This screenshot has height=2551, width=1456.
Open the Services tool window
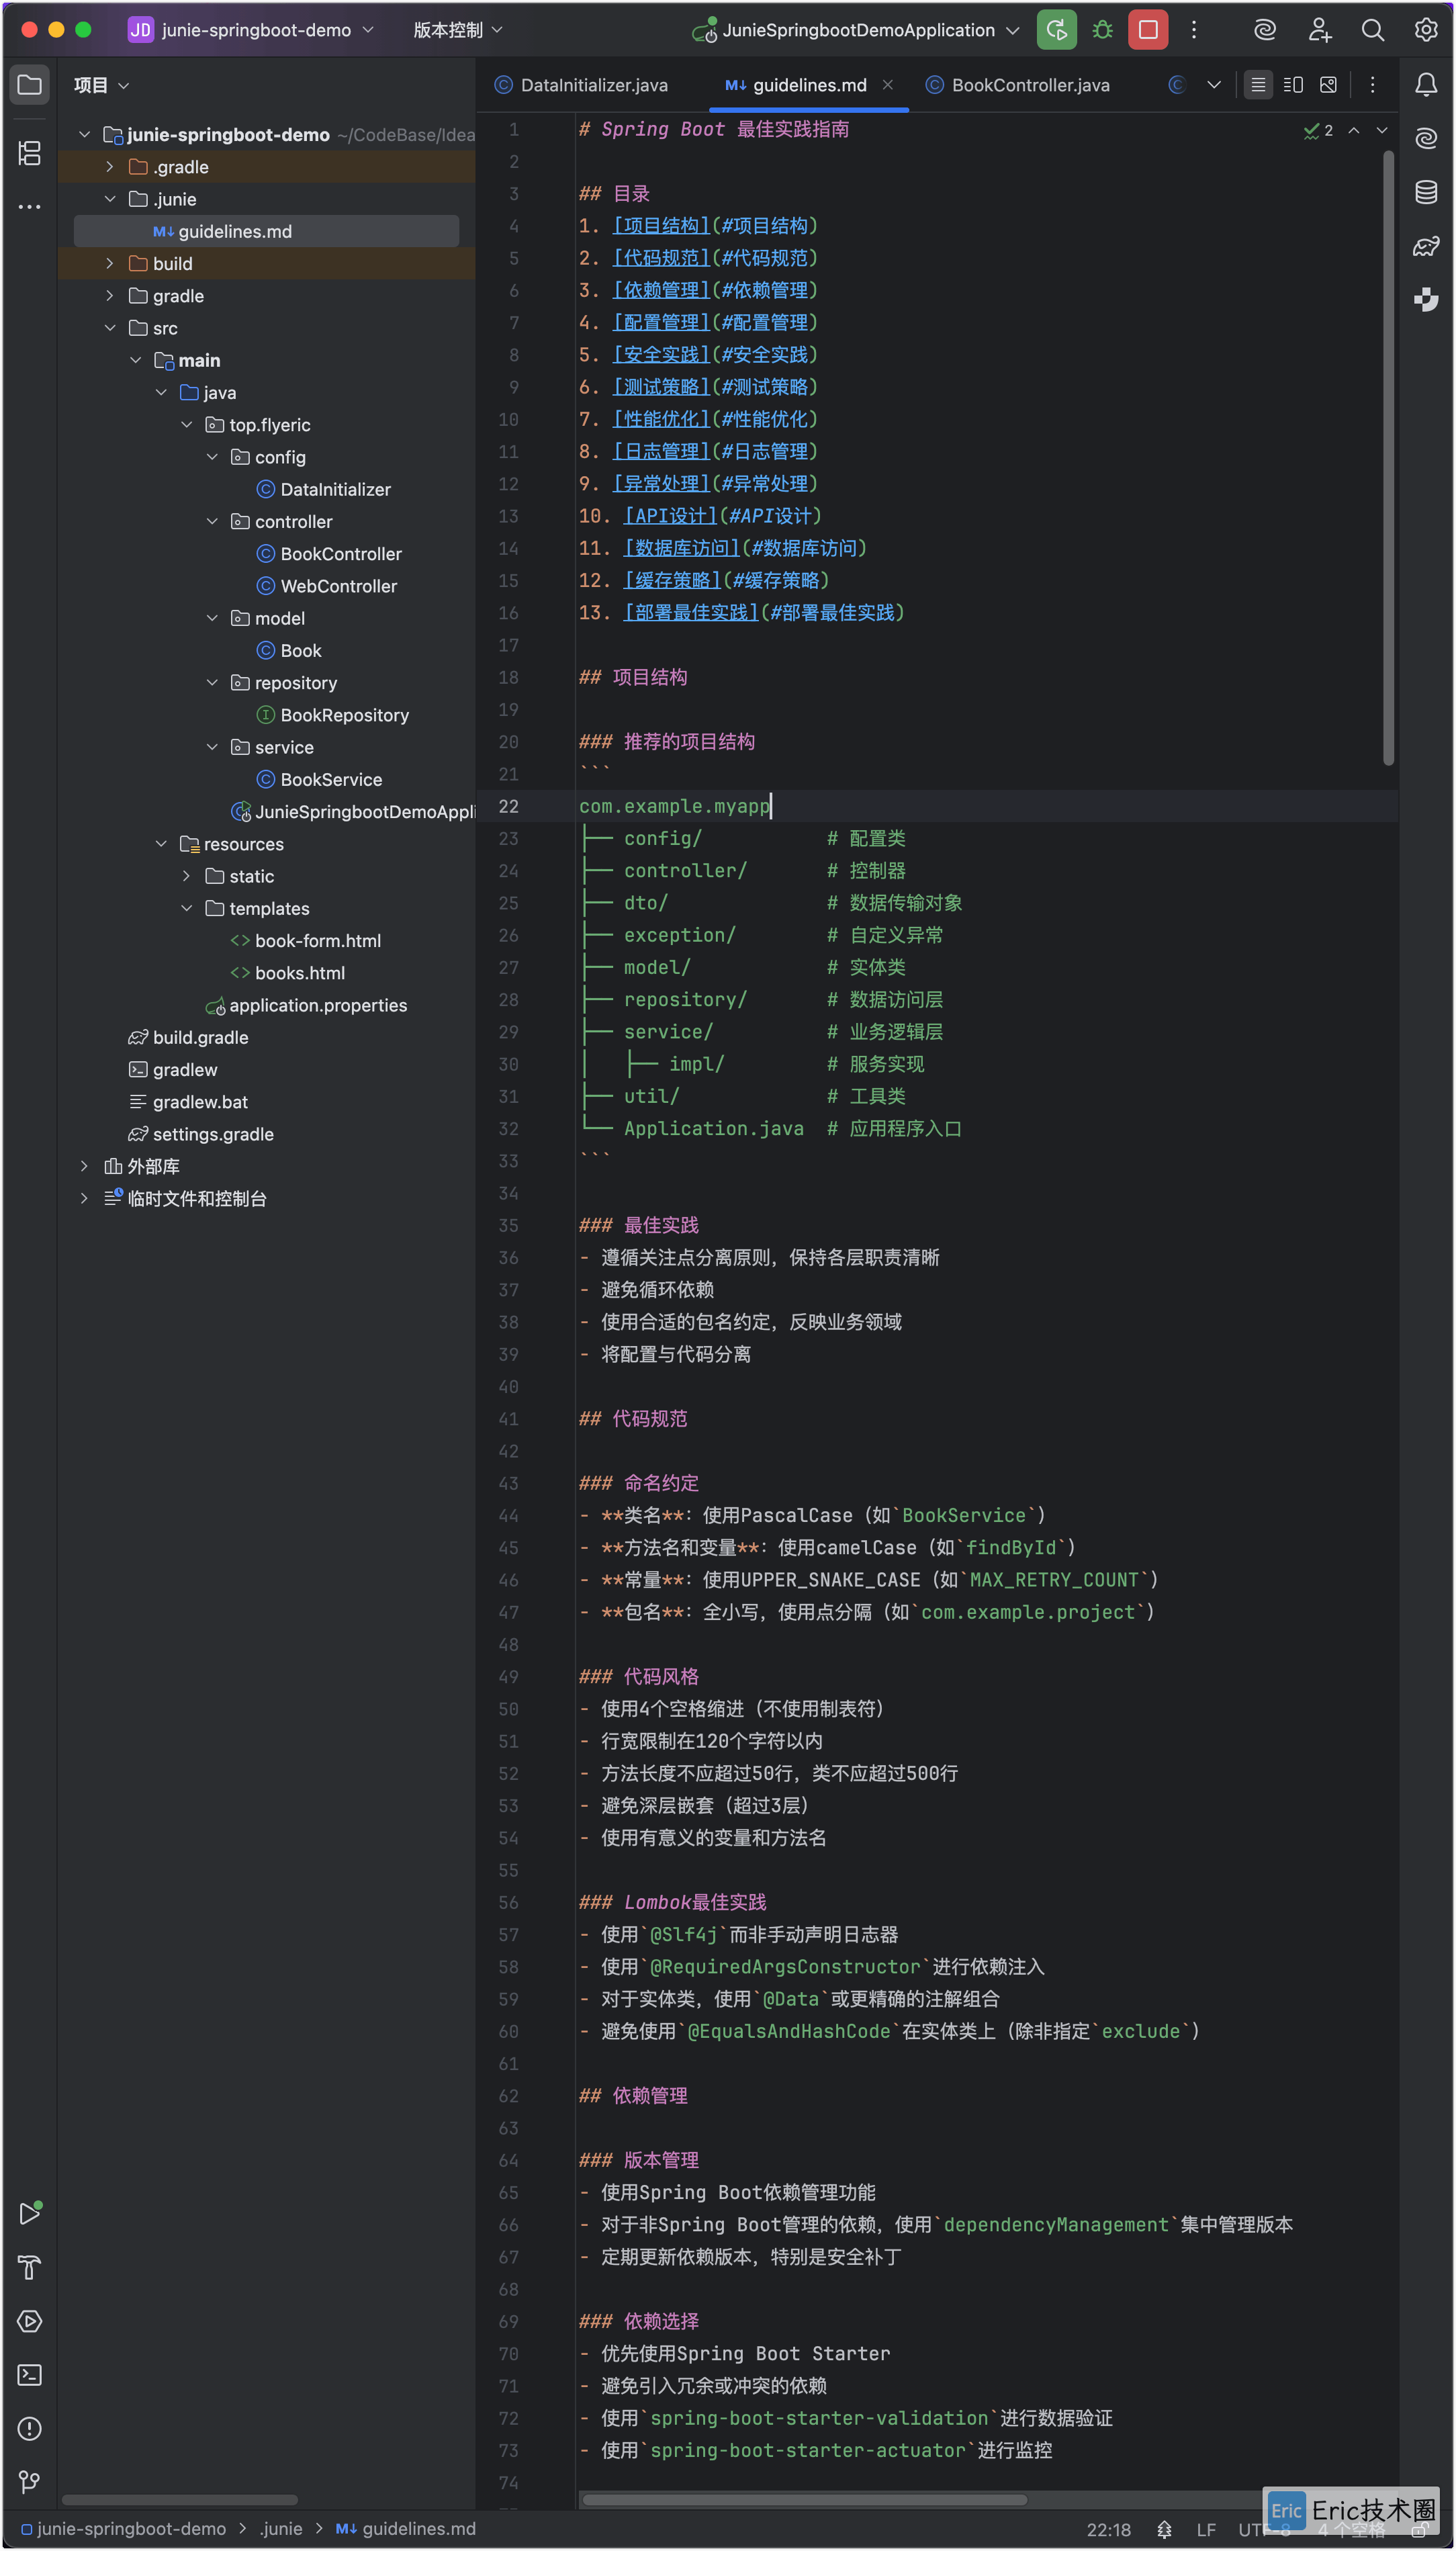point(30,2320)
